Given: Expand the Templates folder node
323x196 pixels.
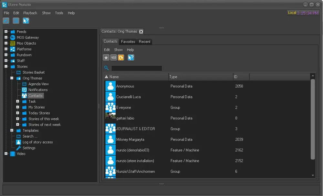Looking at the screenshot, I should coord(12,130).
